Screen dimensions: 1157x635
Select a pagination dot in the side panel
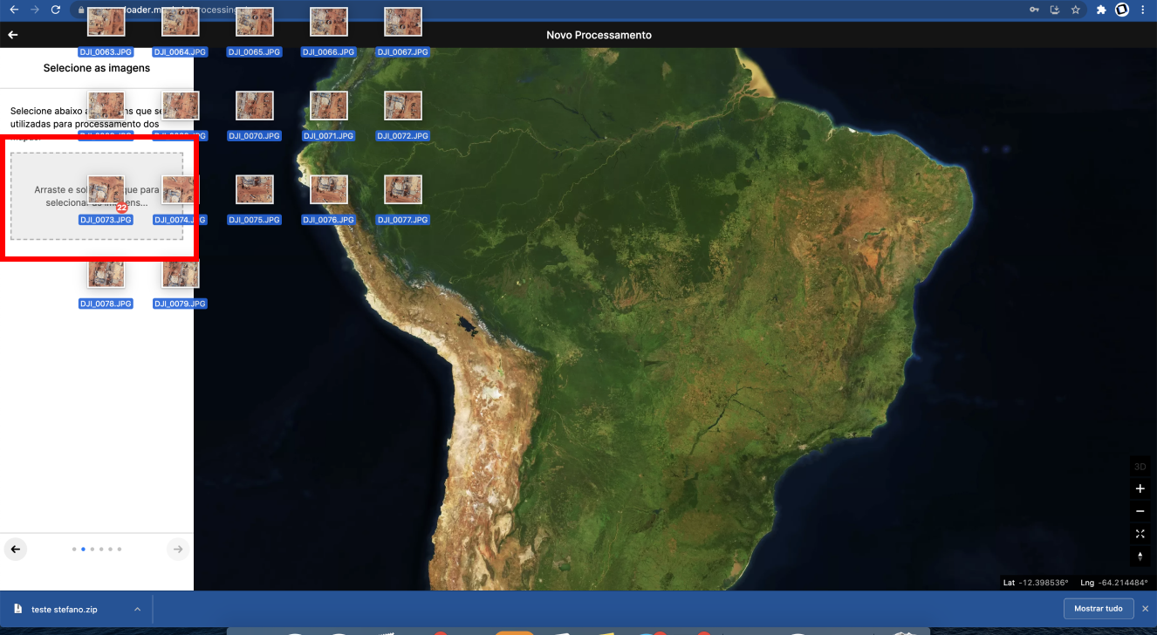pyautogui.click(x=83, y=549)
